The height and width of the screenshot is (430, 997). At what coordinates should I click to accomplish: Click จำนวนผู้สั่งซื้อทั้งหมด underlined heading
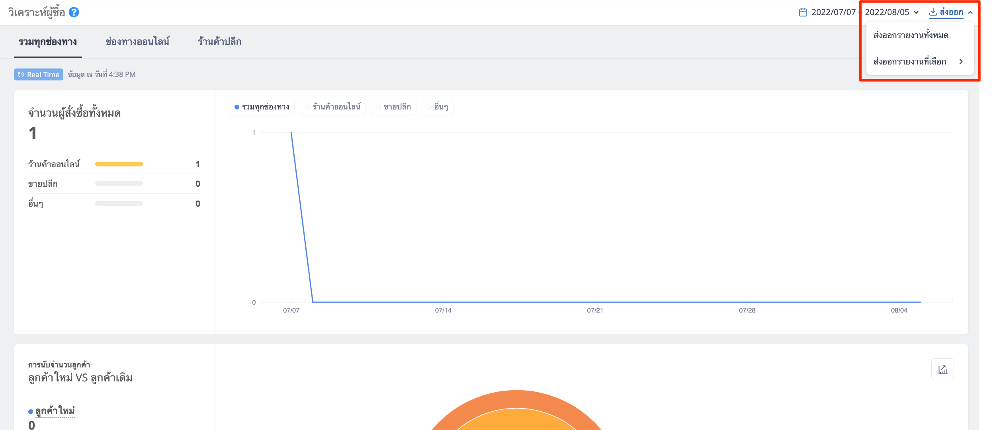coord(74,113)
